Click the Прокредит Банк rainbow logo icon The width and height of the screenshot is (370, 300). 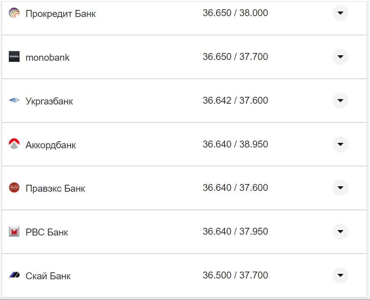[14, 13]
